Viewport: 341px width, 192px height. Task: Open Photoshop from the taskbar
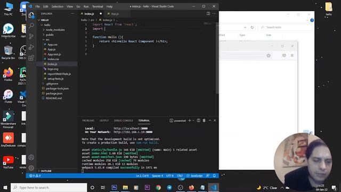115,187
